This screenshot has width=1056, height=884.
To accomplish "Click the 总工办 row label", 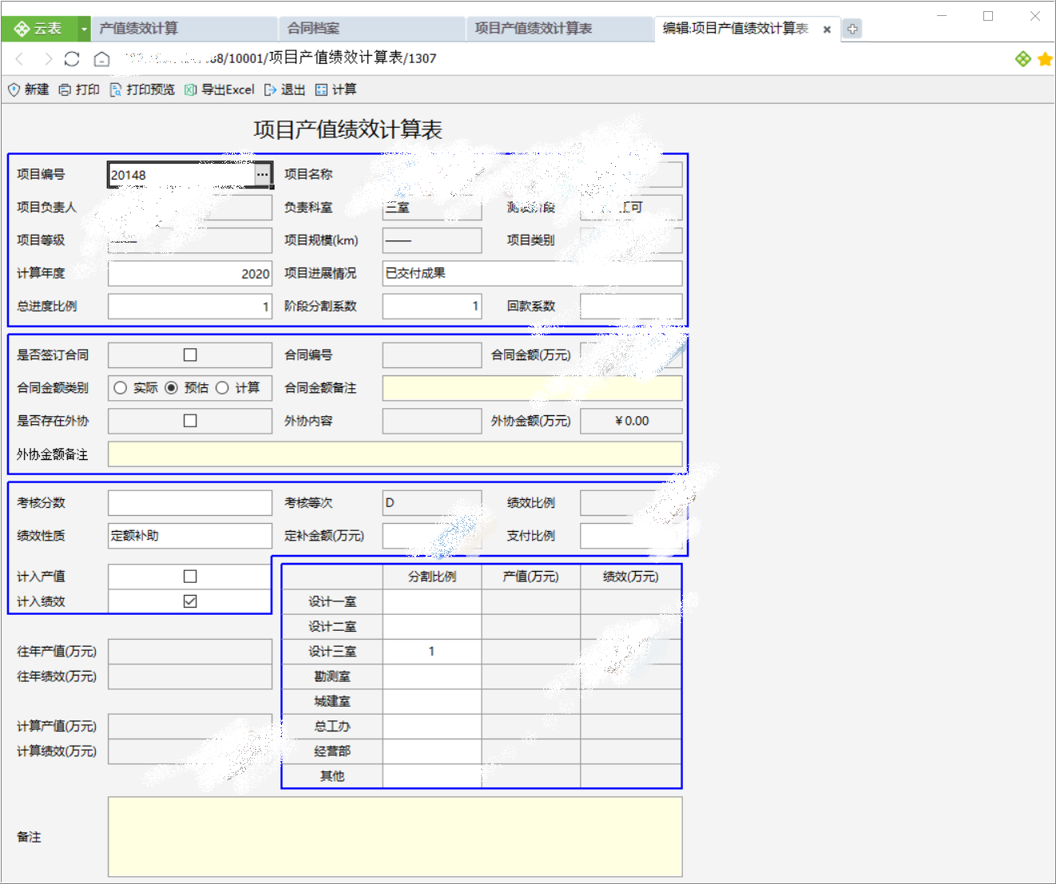I will pos(332,727).
